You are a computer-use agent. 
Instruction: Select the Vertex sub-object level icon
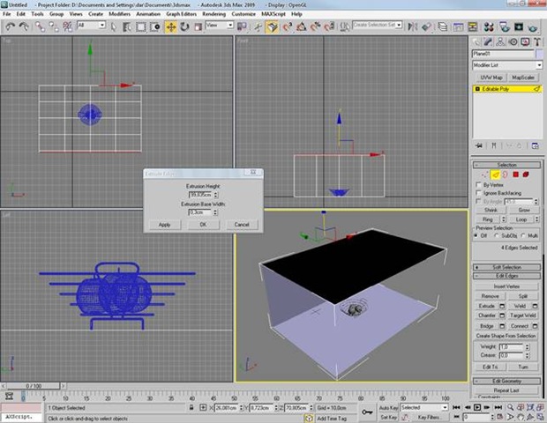pos(483,174)
